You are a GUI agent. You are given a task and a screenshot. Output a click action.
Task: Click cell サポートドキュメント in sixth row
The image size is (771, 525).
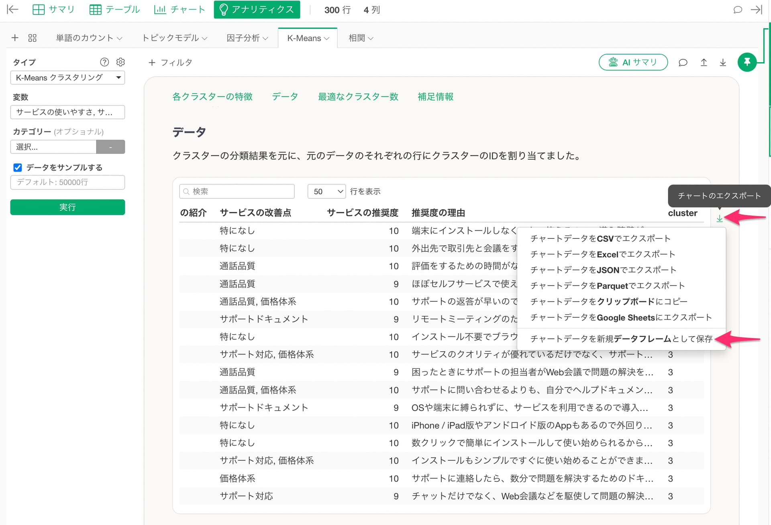[264, 319]
